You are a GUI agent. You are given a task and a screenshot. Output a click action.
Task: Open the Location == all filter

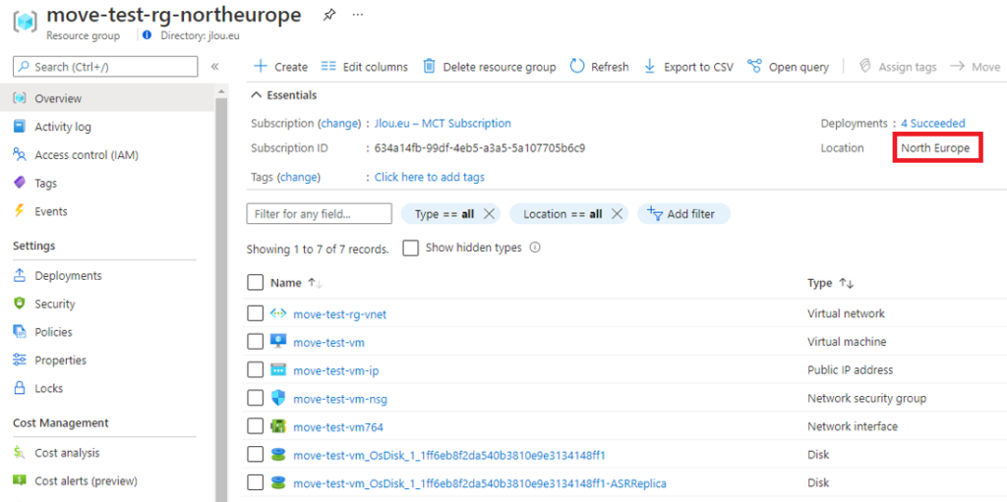[563, 214]
